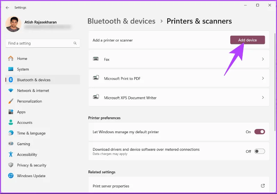The width and height of the screenshot is (277, 194).
Task: Click the Privacy & security label
Action: (32, 165)
